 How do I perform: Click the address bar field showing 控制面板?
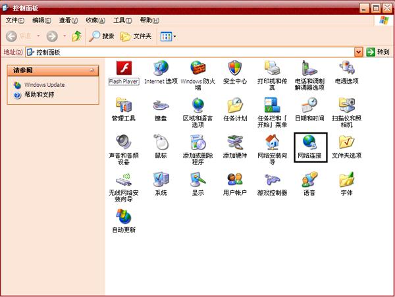tap(191, 51)
